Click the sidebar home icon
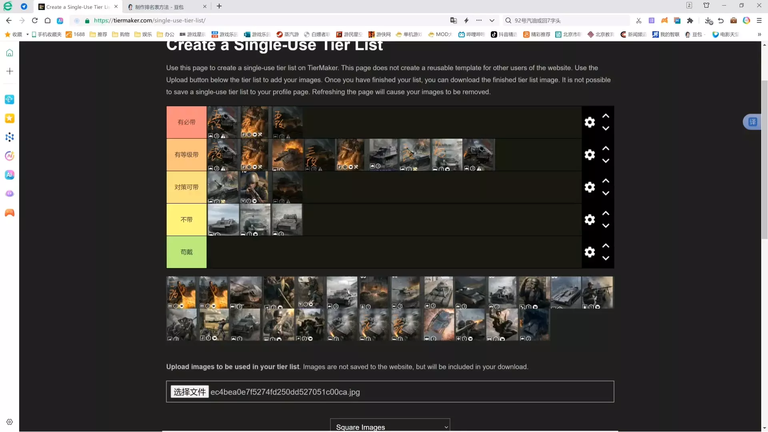Image resolution: width=768 pixels, height=432 pixels. (x=10, y=53)
